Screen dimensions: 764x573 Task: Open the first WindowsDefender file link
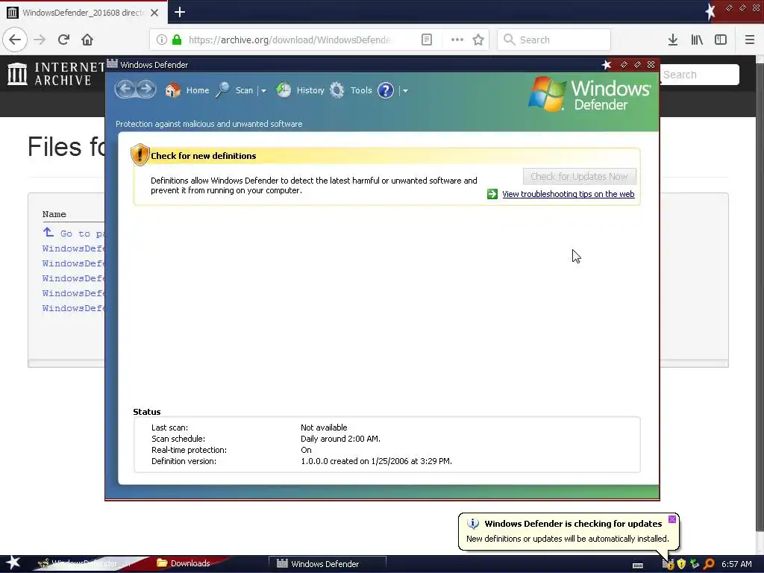[x=74, y=248]
